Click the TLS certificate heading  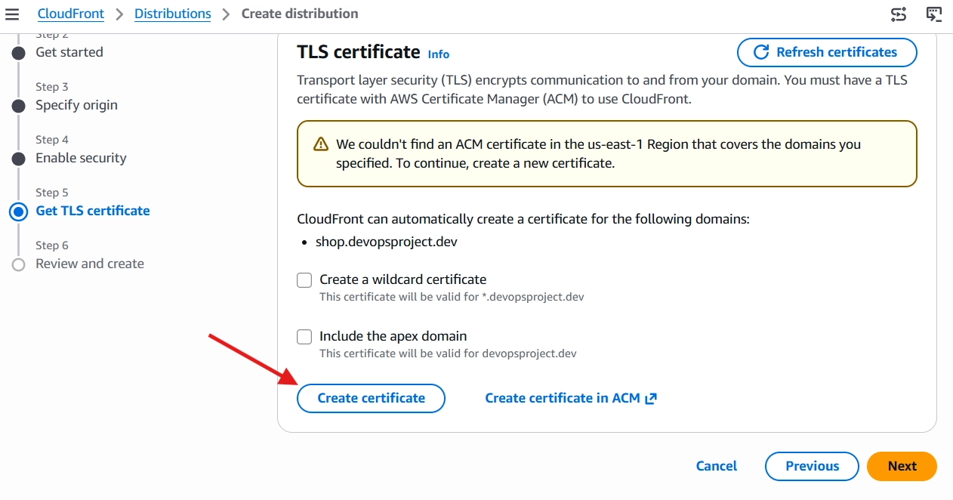click(359, 51)
